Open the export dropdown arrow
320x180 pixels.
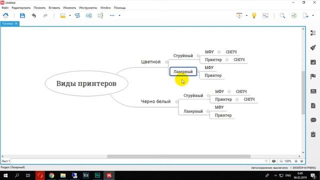(313, 15)
